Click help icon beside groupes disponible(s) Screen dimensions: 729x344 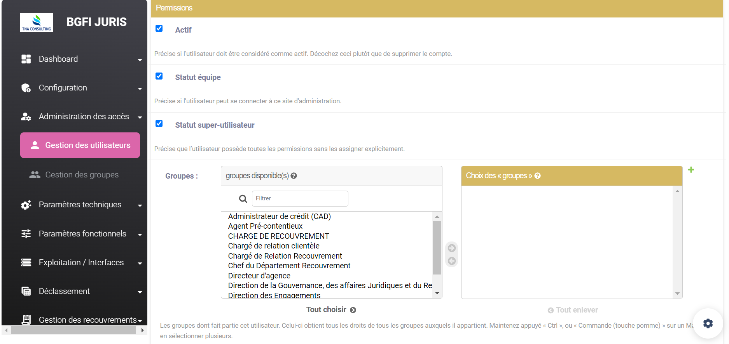[x=294, y=176]
